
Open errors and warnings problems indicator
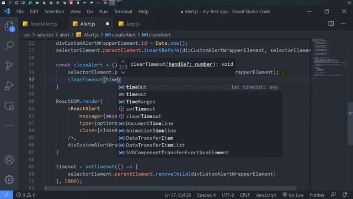coord(26,195)
